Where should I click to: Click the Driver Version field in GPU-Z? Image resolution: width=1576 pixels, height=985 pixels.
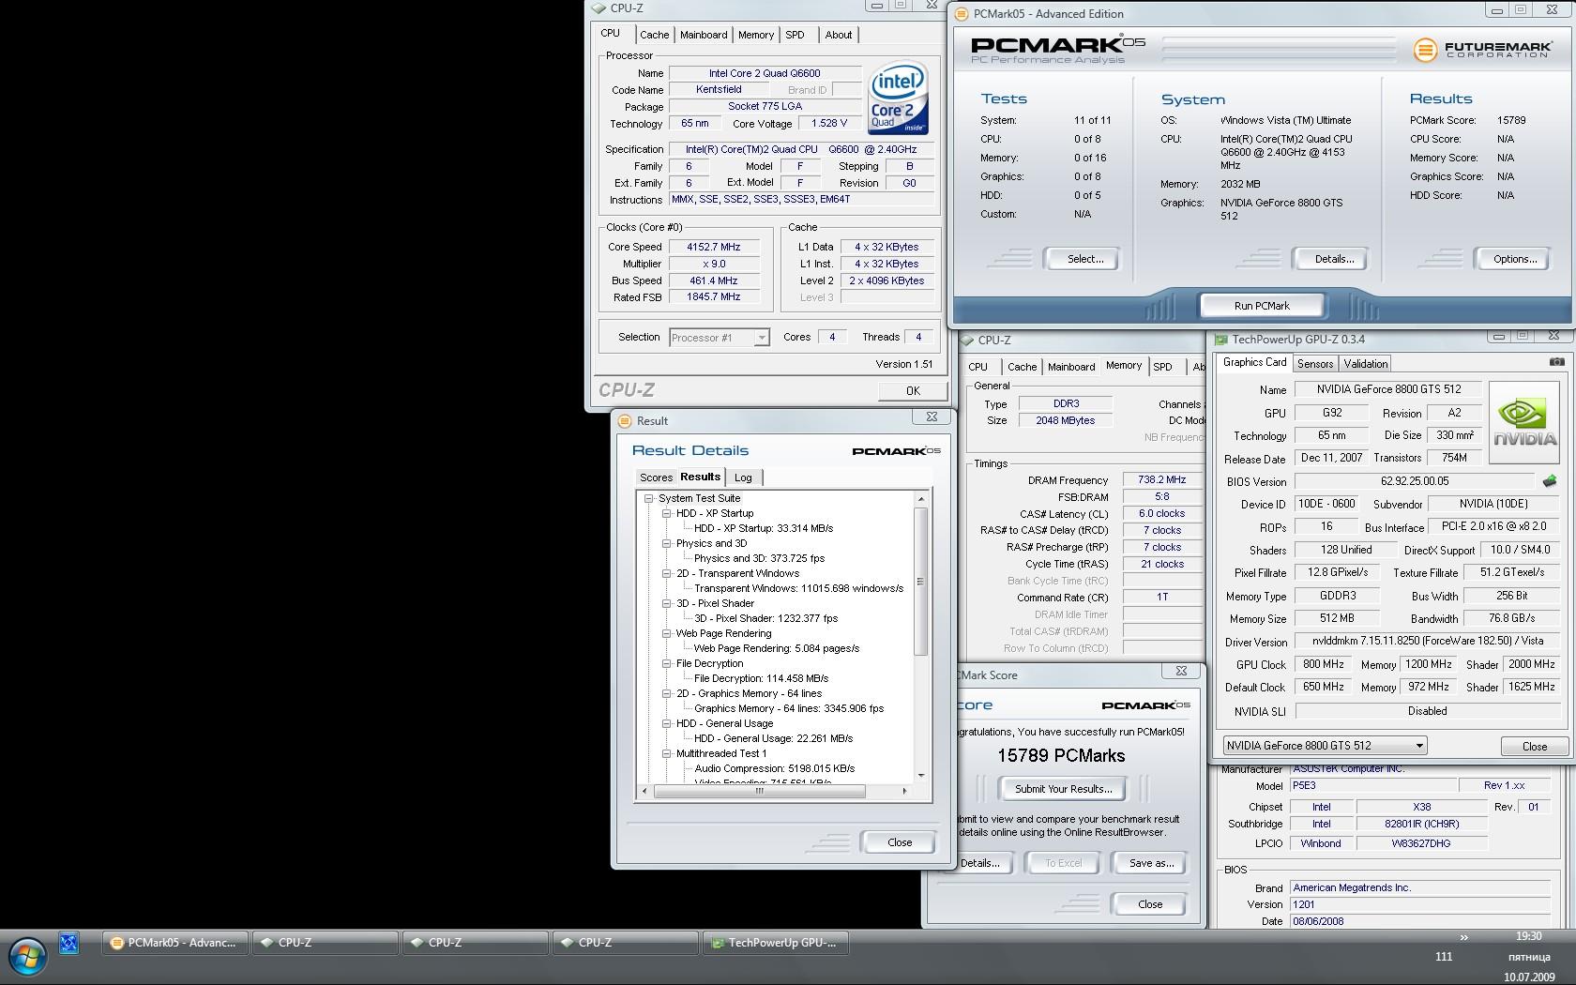pos(1426,641)
